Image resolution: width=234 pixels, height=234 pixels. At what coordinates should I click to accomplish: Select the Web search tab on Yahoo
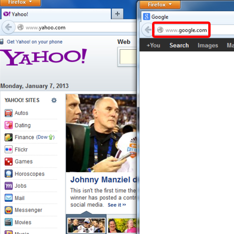[x=124, y=42]
